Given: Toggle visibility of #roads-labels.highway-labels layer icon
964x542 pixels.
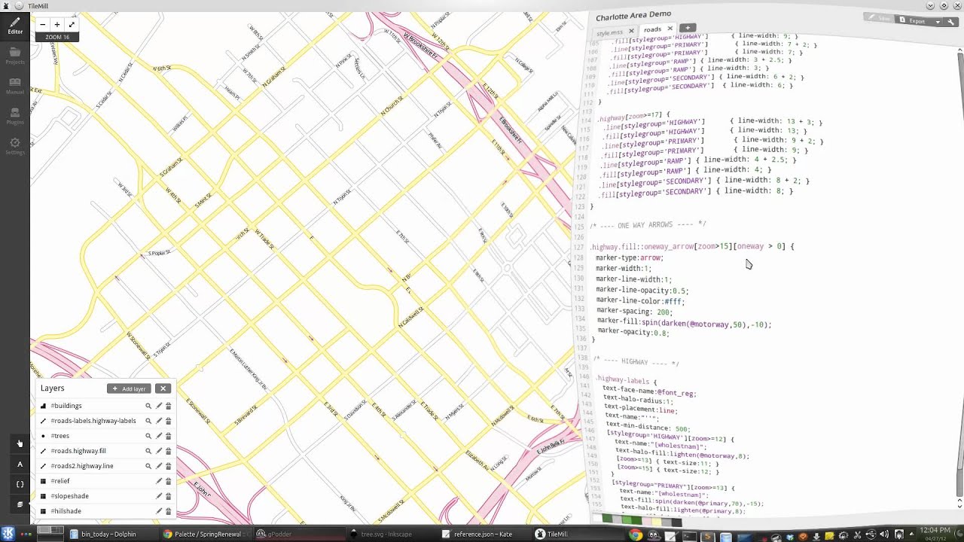Looking at the screenshot, I should coord(43,421).
